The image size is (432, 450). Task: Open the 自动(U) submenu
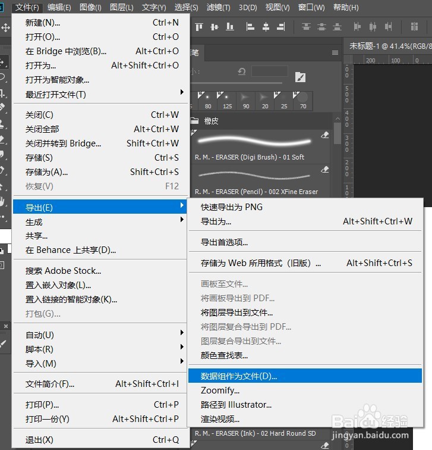point(99,335)
